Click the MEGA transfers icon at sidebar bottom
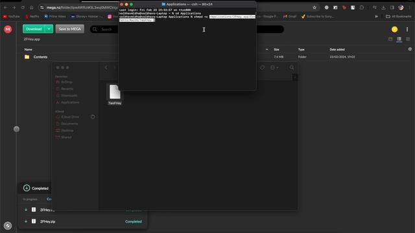 click(x=8, y=226)
